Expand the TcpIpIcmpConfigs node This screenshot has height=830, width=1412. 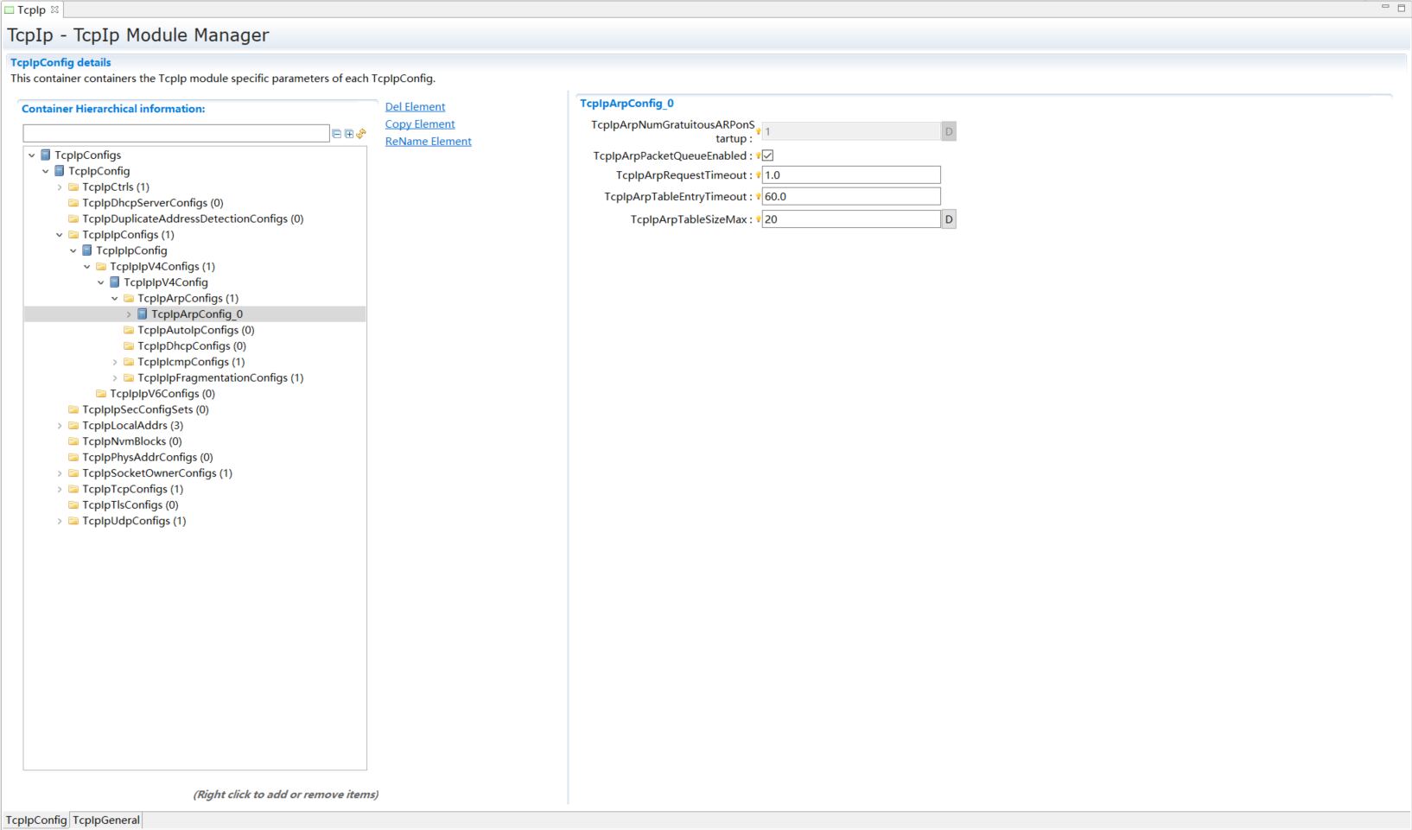point(115,362)
